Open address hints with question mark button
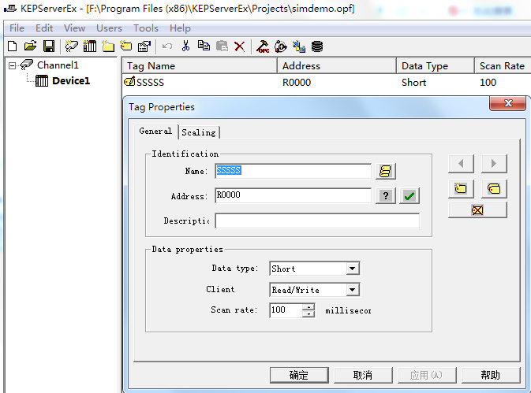531x393 pixels. (385, 195)
